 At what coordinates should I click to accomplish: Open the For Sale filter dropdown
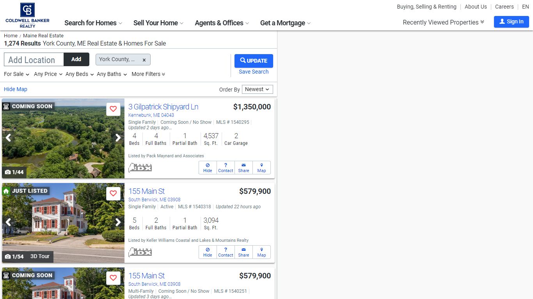tap(16, 74)
